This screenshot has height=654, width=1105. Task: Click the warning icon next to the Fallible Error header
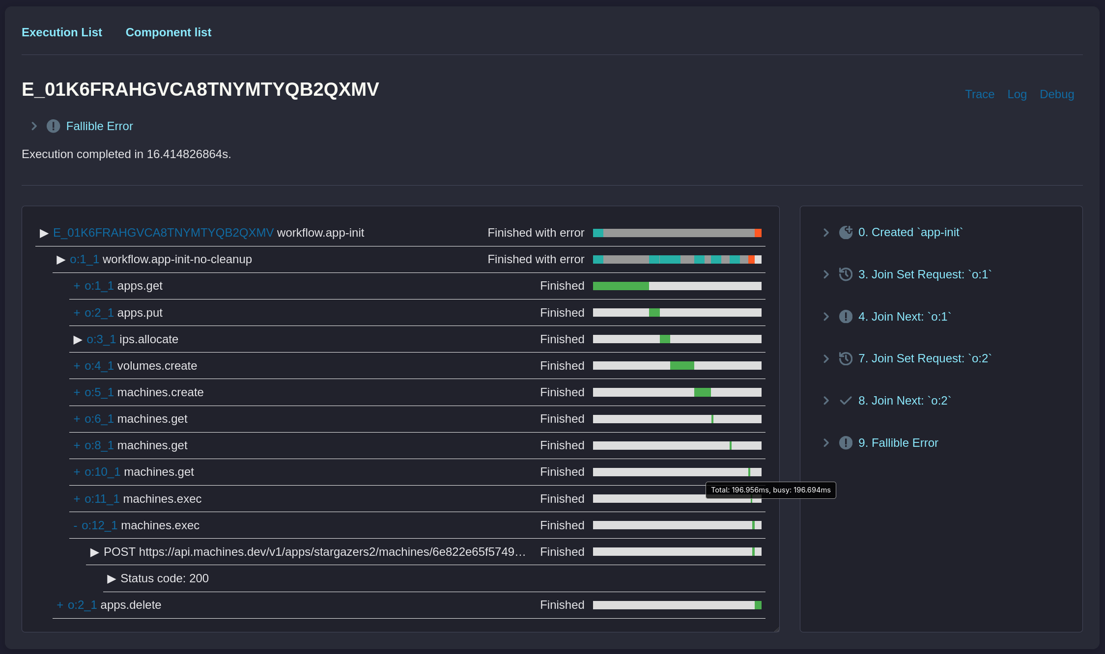pyautogui.click(x=53, y=126)
